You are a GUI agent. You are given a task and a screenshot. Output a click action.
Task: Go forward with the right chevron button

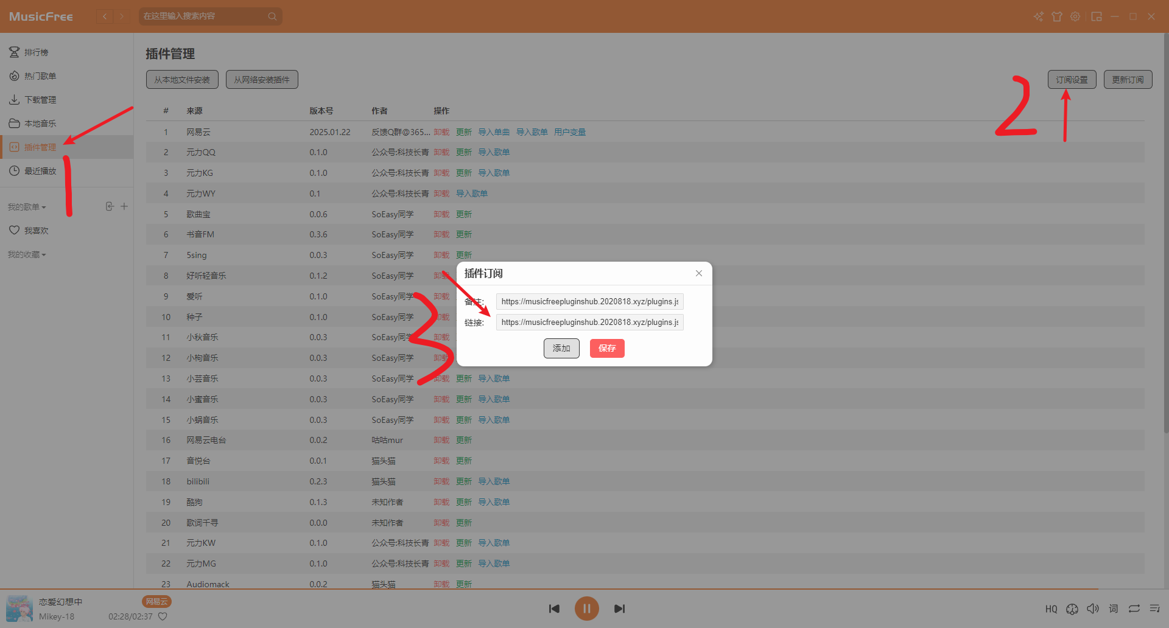pyautogui.click(x=122, y=16)
